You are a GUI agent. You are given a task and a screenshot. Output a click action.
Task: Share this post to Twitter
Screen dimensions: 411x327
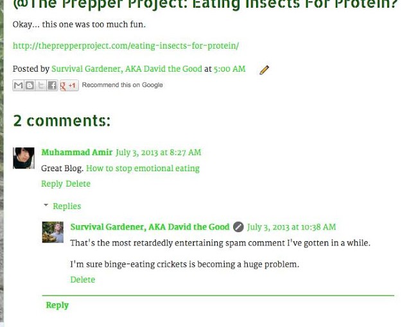tap(40, 85)
